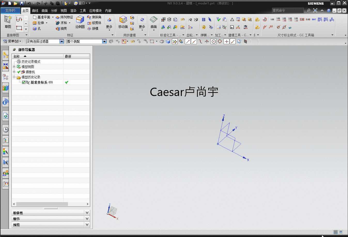Toggle snap to midpoint

pyautogui.click(x=194, y=41)
